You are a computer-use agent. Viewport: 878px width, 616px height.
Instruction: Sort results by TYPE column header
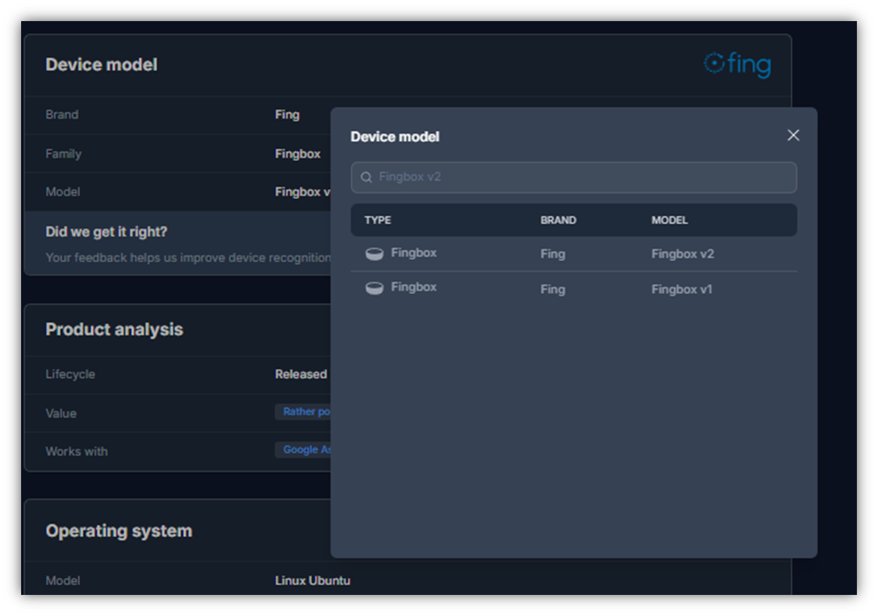point(377,220)
